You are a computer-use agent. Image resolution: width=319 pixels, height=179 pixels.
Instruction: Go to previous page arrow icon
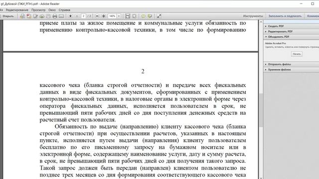[x=70, y=16]
